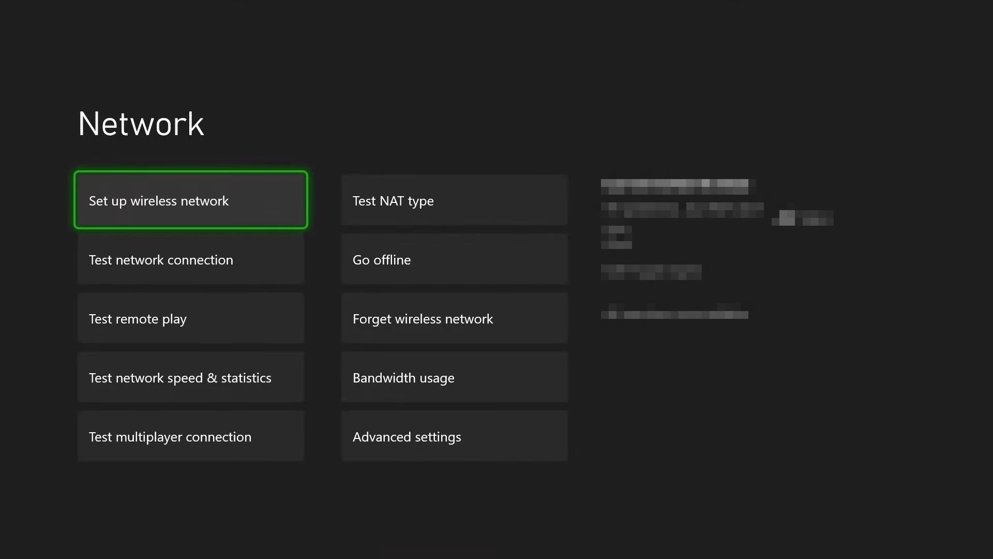Click the bottom blurred info line
The height and width of the screenshot is (559, 993).
(x=674, y=314)
